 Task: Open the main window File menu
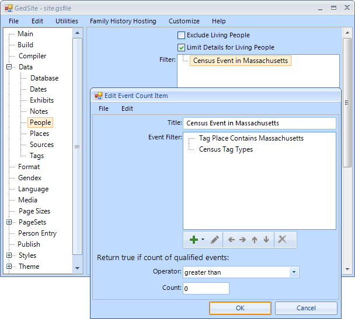[x=13, y=21]
